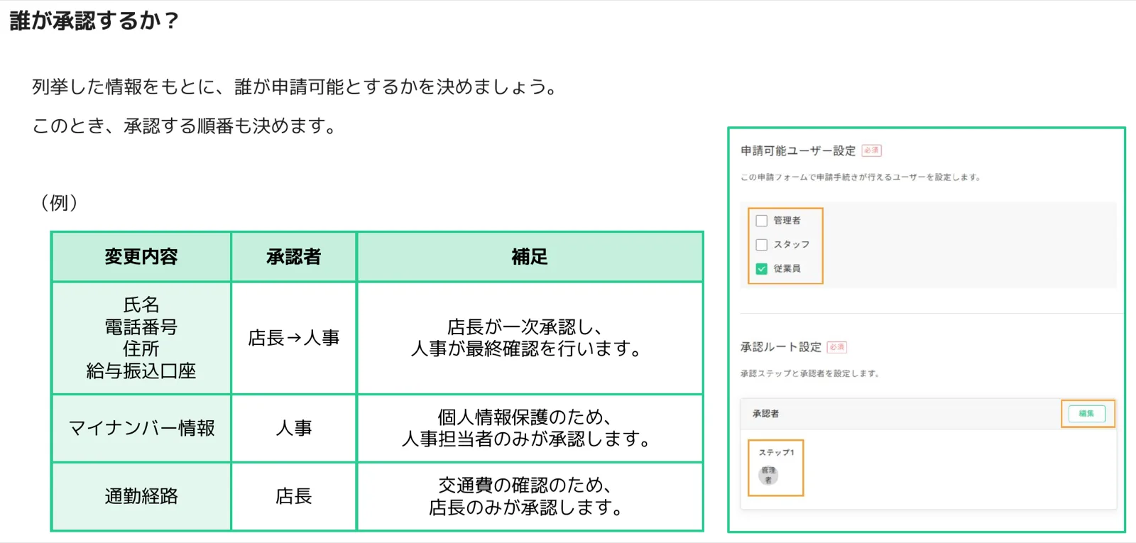Click the 人事 cell in マイナンバー情報 row

pyautogui.click(x=294, y=428)
